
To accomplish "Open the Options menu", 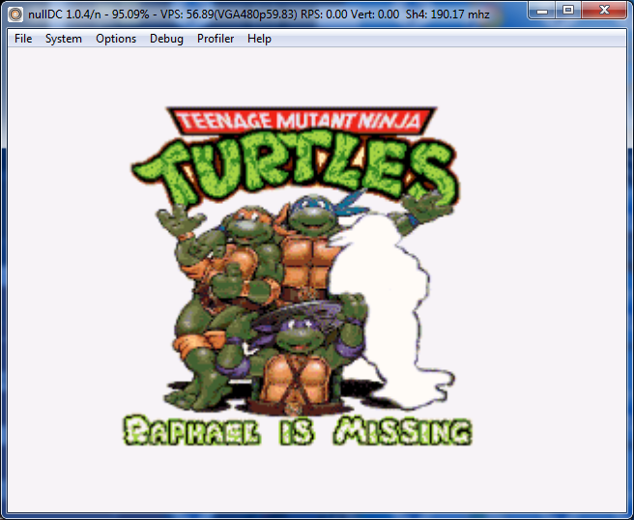I will [116, 39].
